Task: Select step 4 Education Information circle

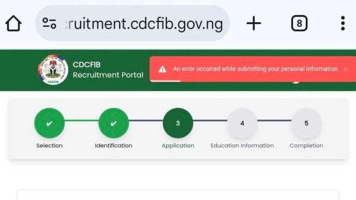Action: (242, 123)
